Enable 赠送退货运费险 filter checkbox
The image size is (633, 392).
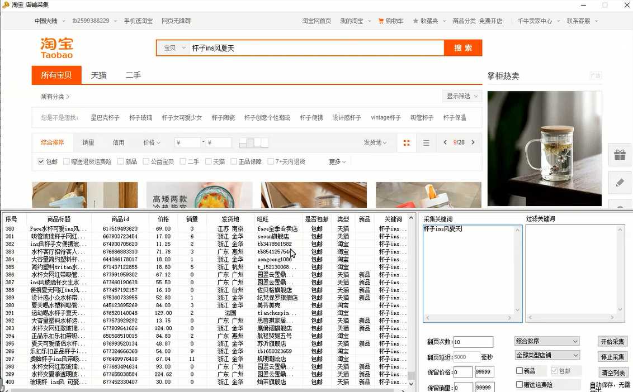(66, 161)
